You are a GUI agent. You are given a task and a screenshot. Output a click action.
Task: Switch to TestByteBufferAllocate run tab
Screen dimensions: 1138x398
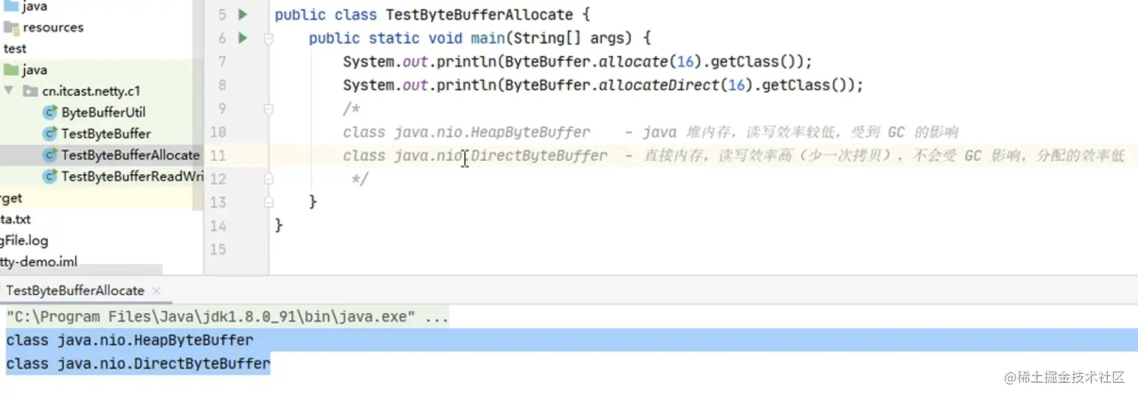coord(75,290)
